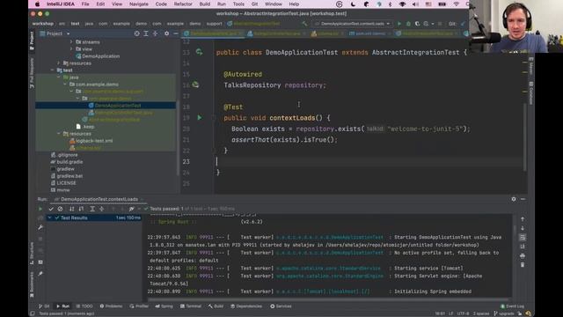The width and height of the screenshot is (563, 317).
Task: Open Dependencies tool window tab
Action: point(246,306)
